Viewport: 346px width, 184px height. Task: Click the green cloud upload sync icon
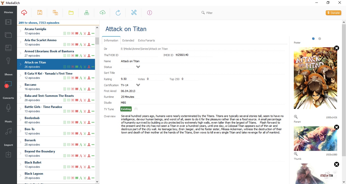(102, 13)
